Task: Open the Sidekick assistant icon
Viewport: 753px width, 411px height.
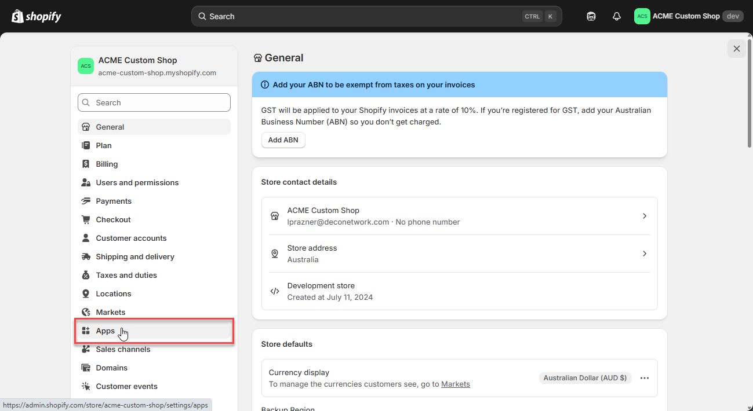Action: coord(591,16)
